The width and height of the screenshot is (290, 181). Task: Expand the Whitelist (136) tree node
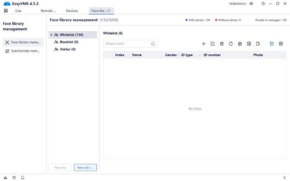coord(51,35)
